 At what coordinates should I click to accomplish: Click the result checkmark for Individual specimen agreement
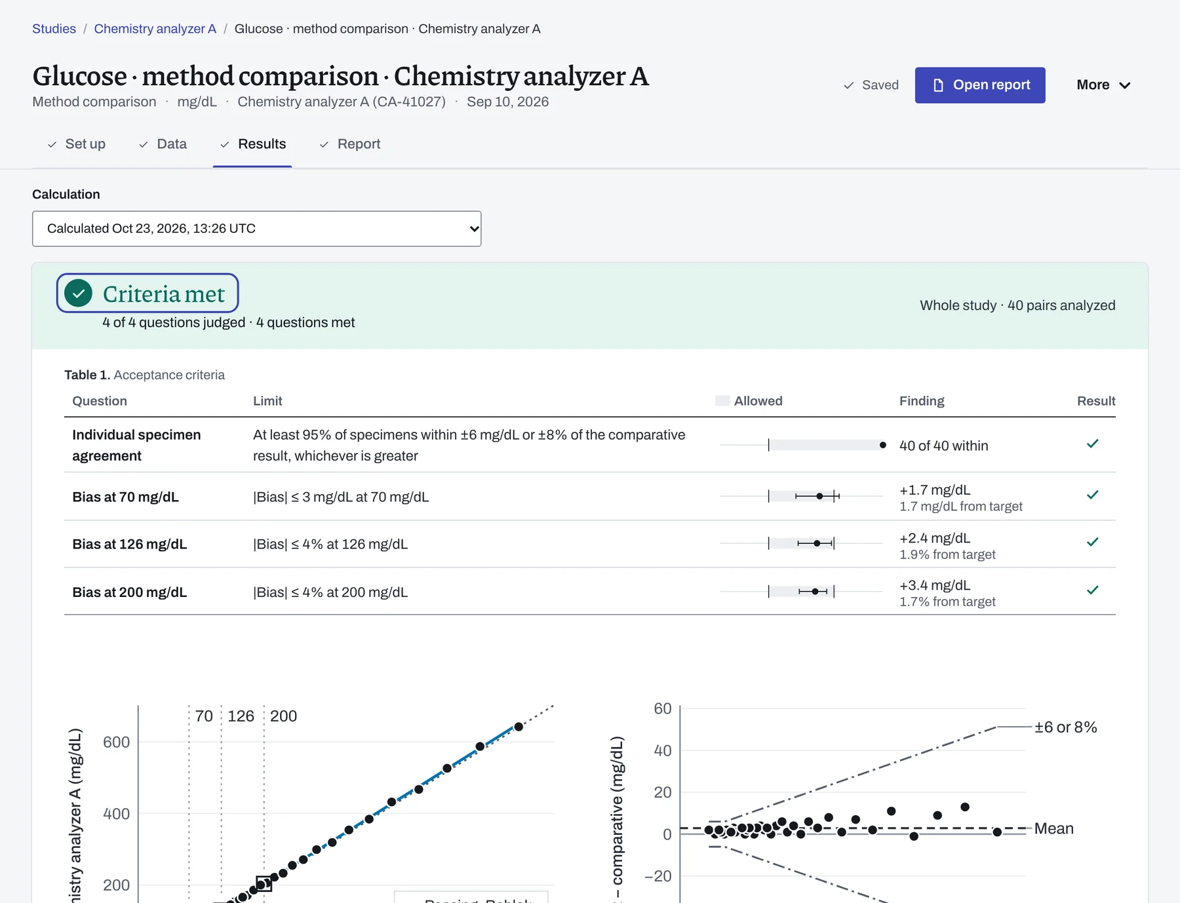[x=1092, y=444]
